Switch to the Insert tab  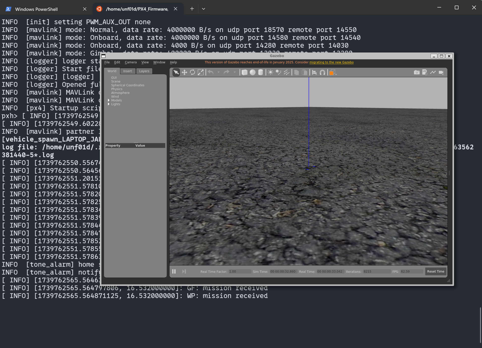127,71
